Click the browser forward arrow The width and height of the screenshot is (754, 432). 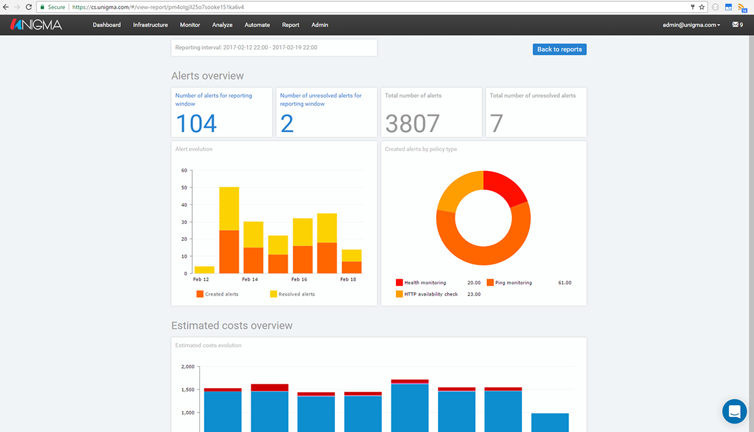pyautogui.click(x=18, y=7)
